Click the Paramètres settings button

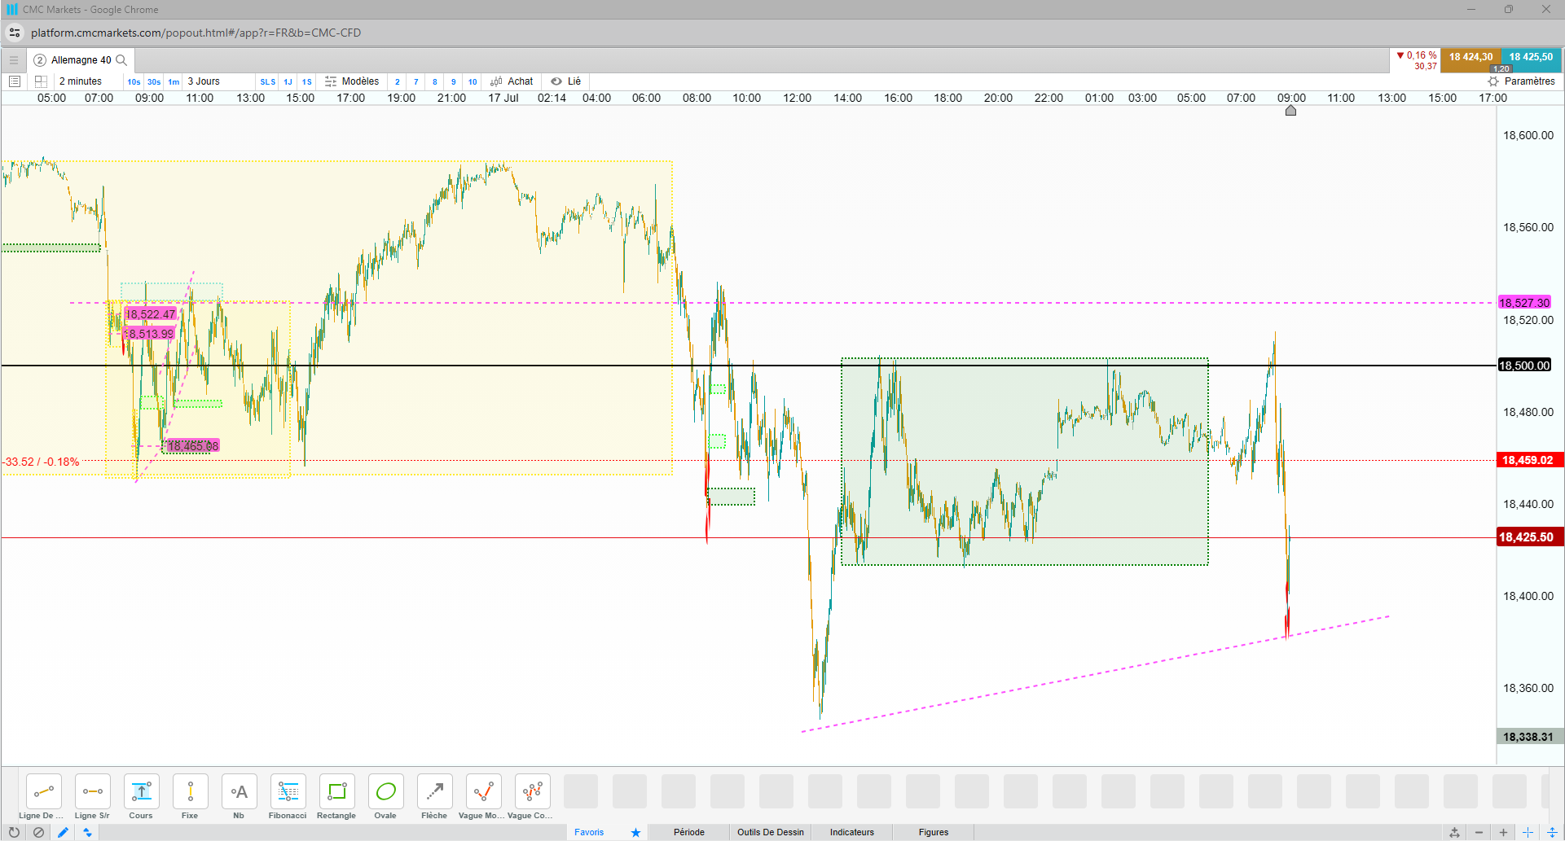pyautogui.click(x=1522, y=81)
